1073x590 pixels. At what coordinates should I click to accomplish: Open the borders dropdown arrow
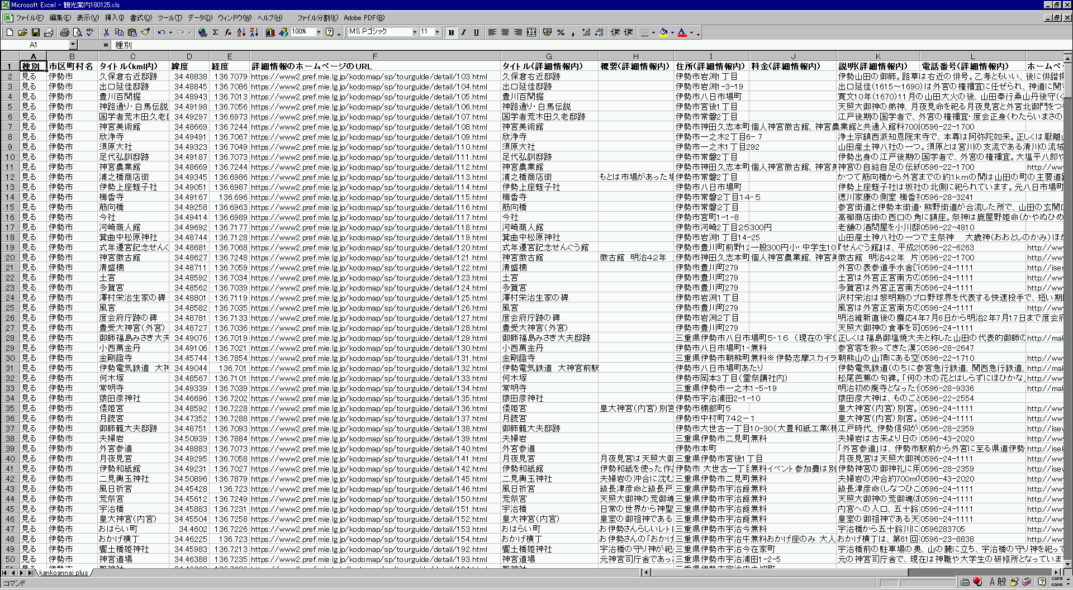(653, 32)
